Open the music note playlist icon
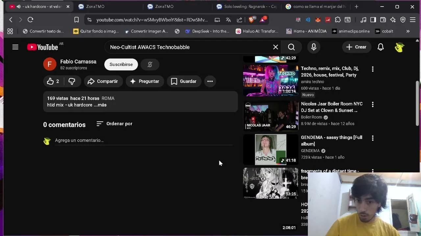 [363, 20]
